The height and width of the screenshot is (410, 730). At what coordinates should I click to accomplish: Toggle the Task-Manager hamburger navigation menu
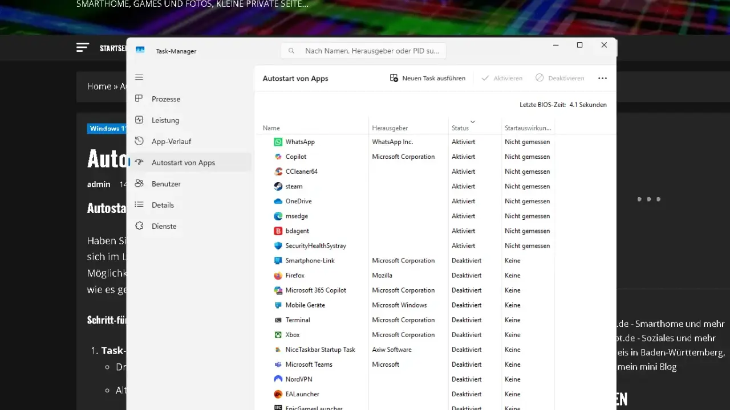[139, 77]
